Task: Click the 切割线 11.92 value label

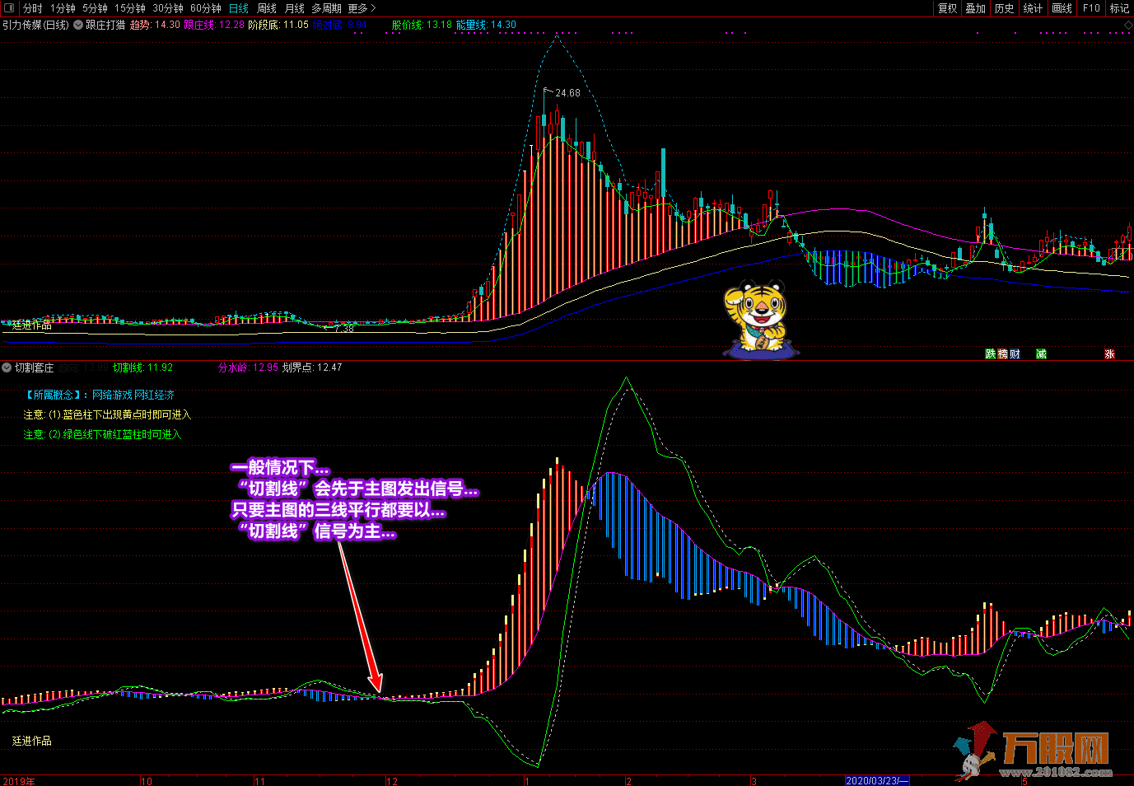Action: click(143, 367)
